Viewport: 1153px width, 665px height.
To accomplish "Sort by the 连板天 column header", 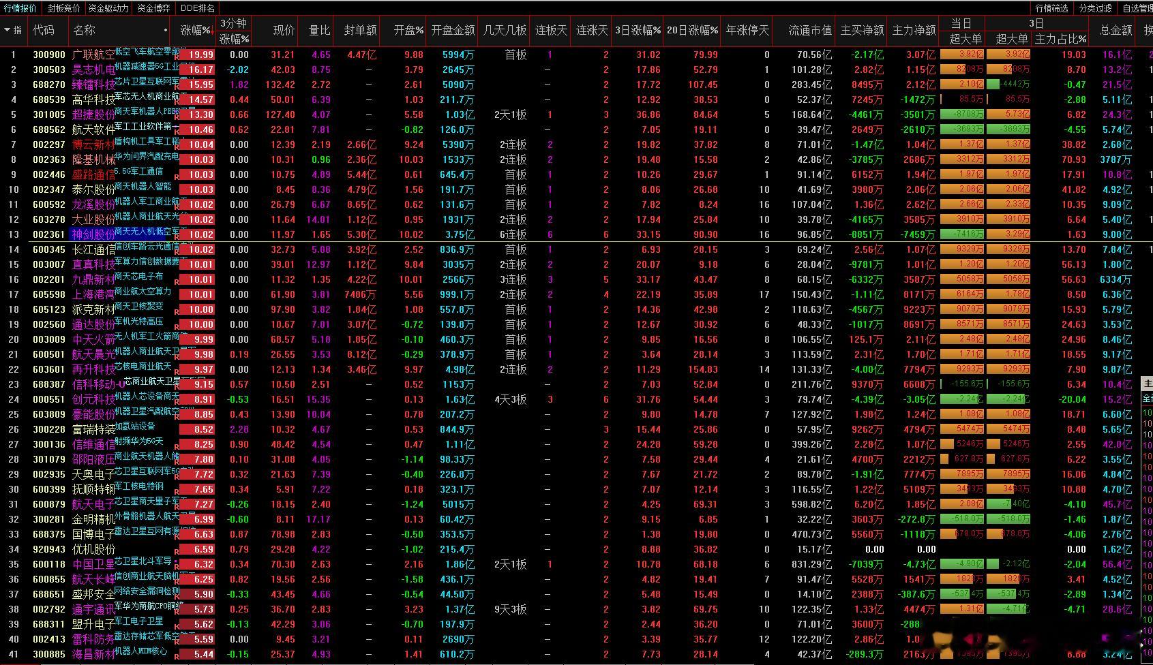I will (x=551, y=31).
